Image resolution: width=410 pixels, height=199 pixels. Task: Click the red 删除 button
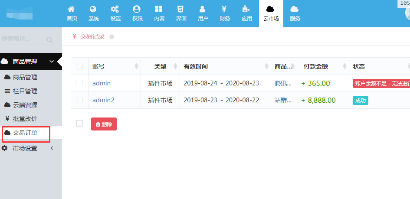104,124
